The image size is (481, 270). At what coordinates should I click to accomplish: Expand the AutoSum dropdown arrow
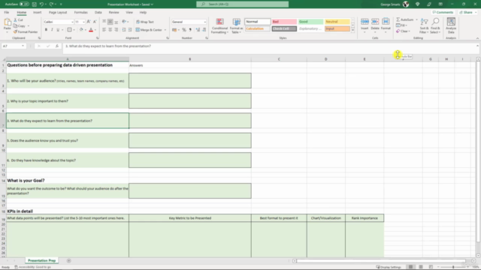416,19
